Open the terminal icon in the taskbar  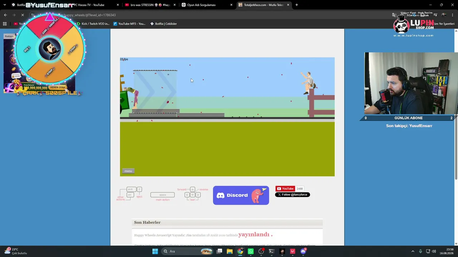click(272, 251)
